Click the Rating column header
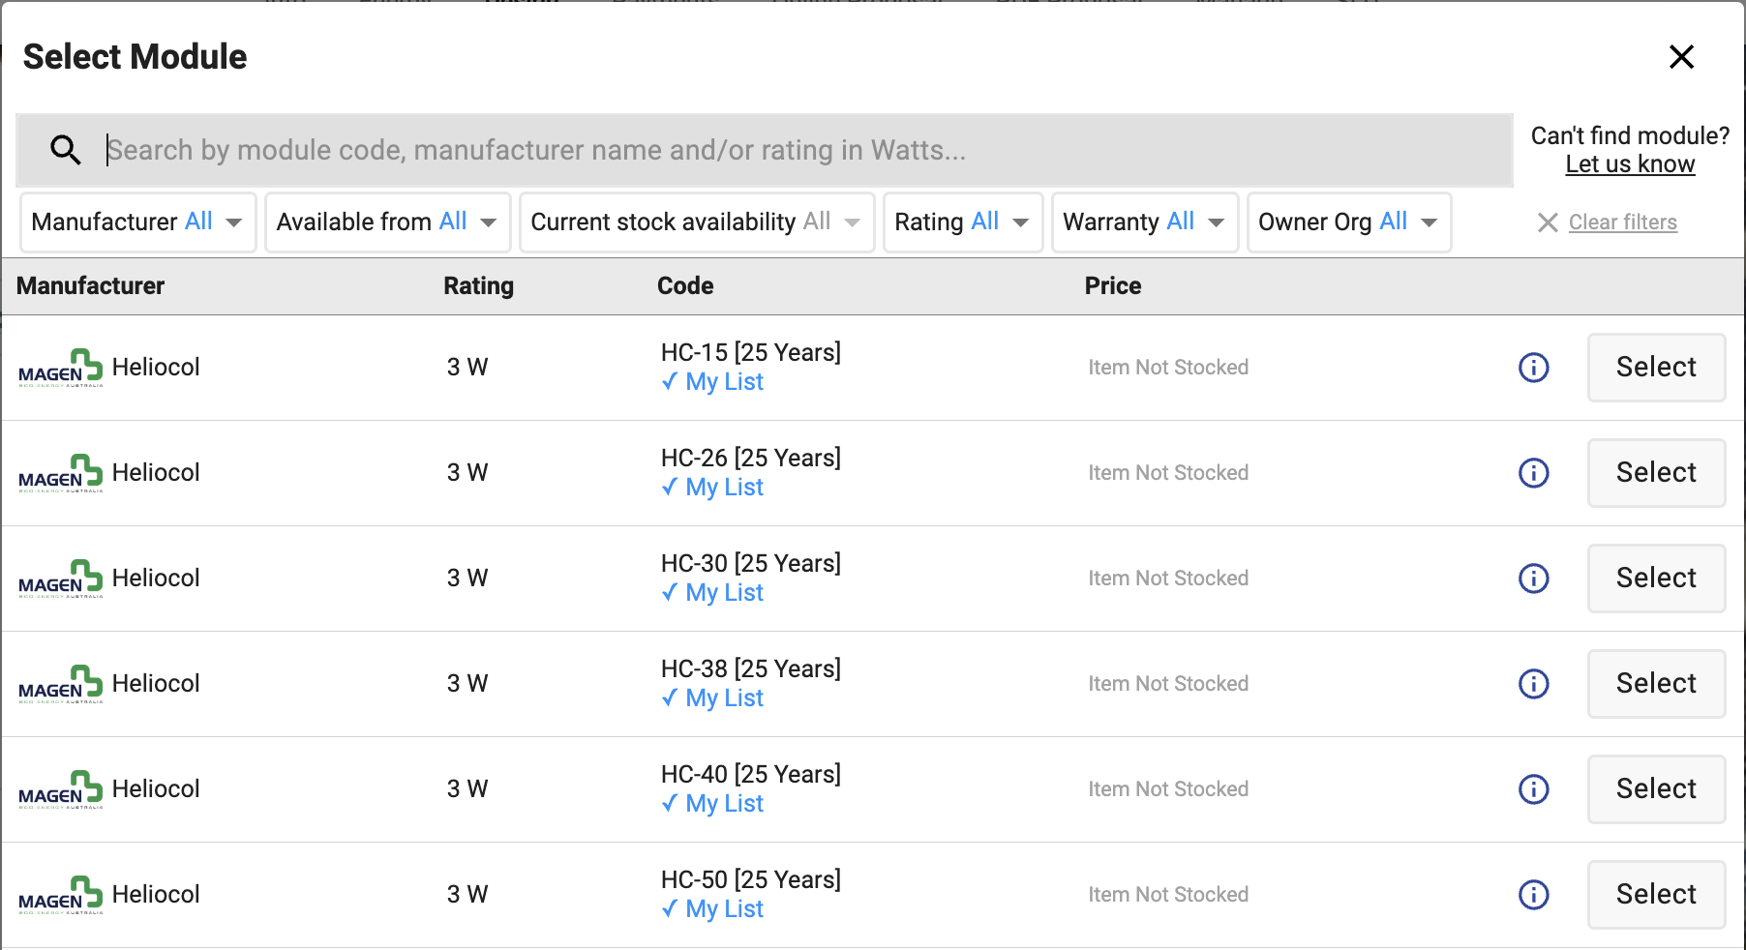 pos(479,286)
